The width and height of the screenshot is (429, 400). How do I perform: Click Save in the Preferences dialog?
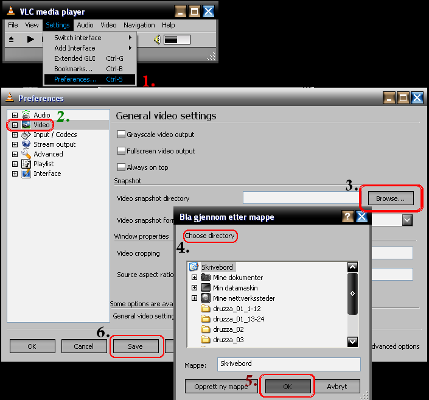(135, 346)
